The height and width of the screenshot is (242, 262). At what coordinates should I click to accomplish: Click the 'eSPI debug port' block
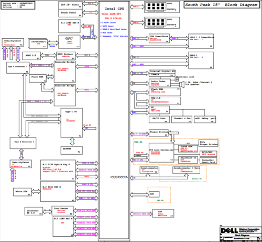(x=205, y=119)
